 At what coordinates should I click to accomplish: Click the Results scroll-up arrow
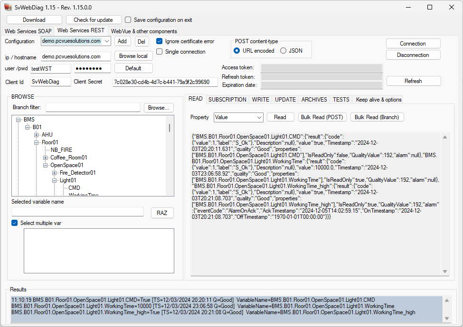point(447,300)
